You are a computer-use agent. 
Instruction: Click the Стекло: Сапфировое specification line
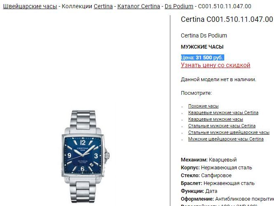coord(206,176)
